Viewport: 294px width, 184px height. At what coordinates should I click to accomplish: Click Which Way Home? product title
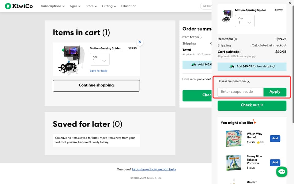coord(254,135)
